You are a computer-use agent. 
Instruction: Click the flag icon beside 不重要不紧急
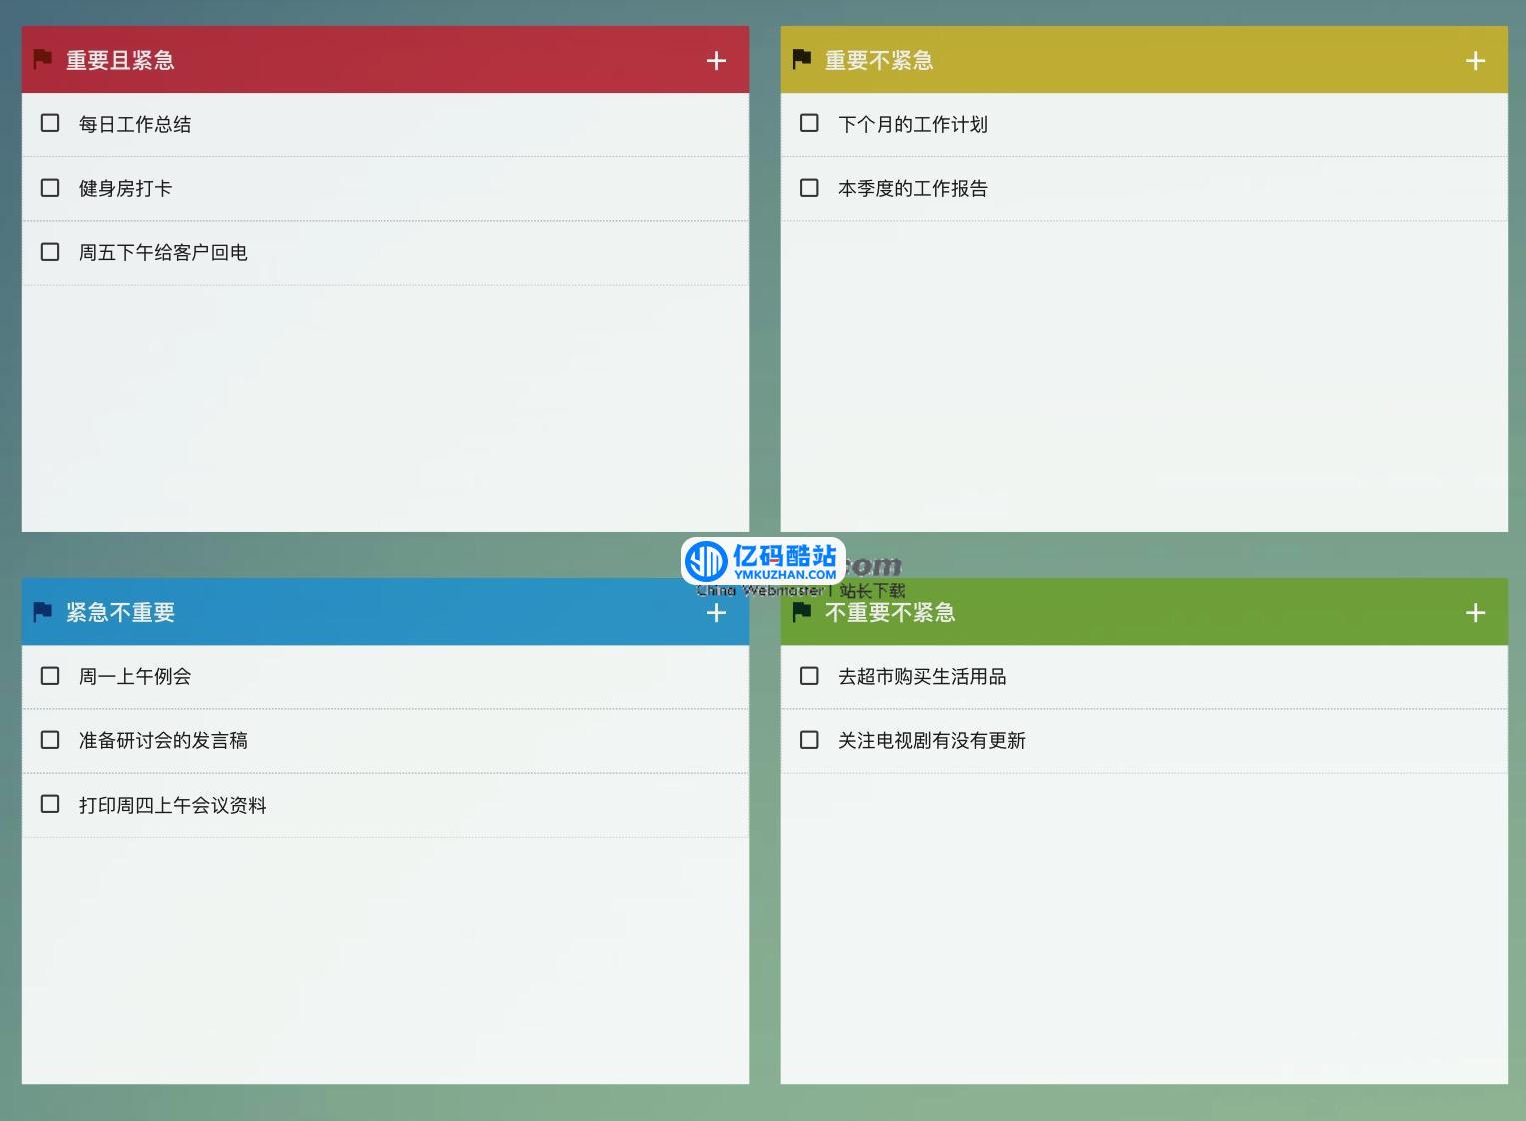(x=802, y=611)
